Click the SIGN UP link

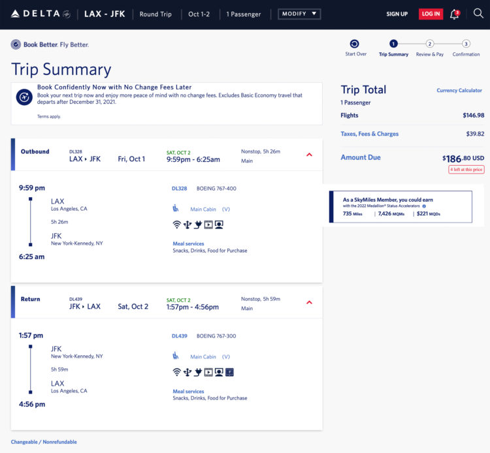tap(397, 14)
